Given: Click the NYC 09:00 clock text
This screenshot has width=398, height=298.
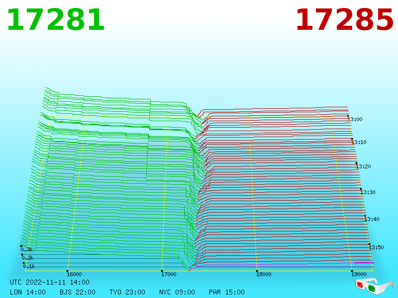Looking at the screenshot, I should [x=177, y=292].
